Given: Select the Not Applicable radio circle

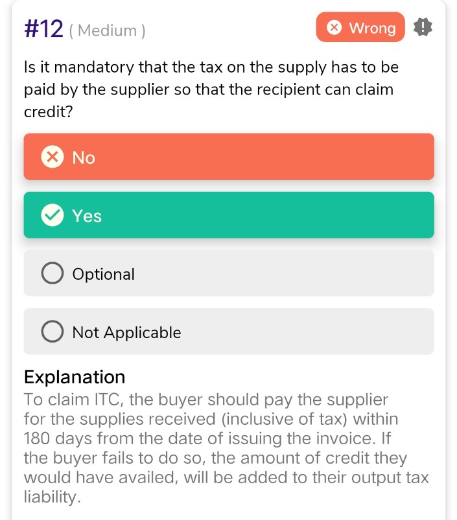Looking at the screenshot, I should (x=53, y=332).
